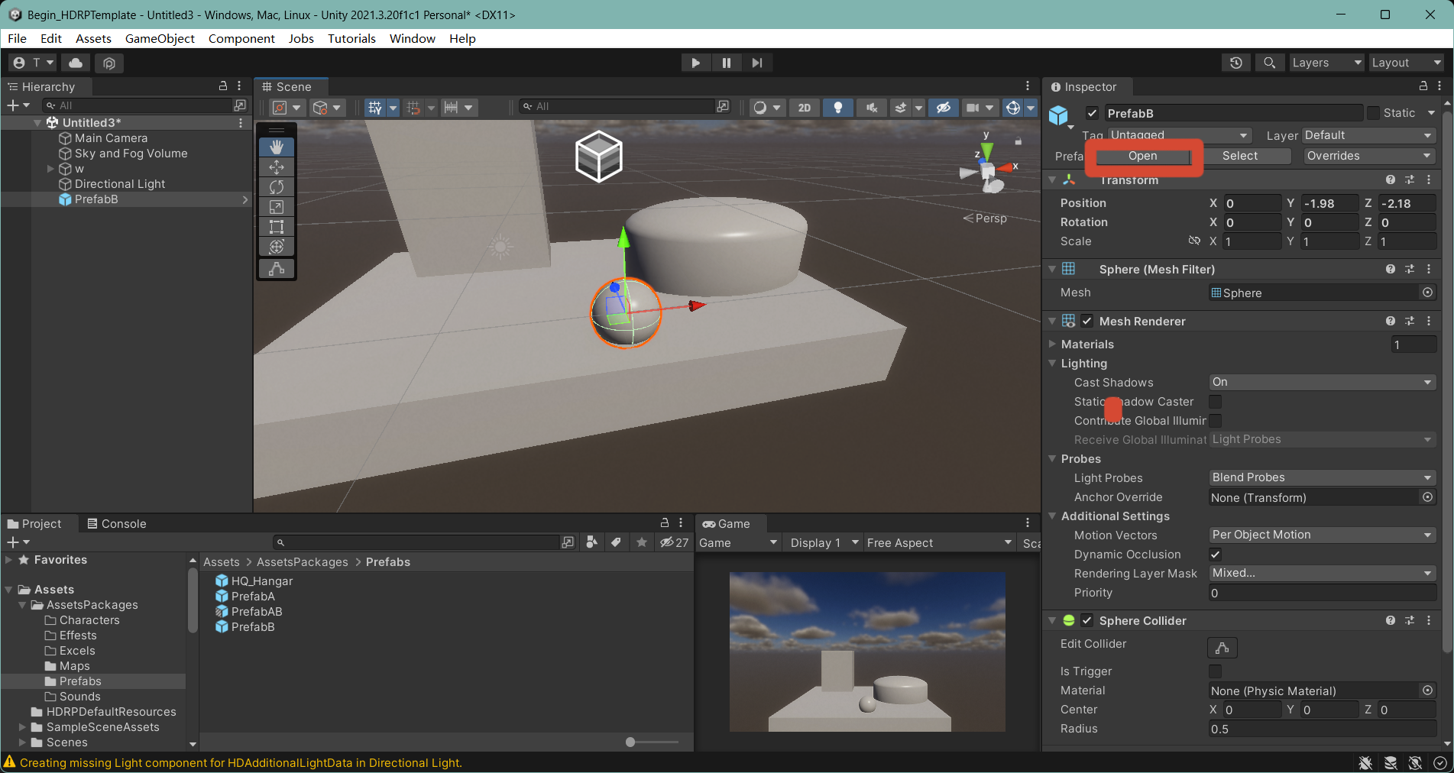Disable the Mesh Renderer component checkbox
The width and height of the screenshot is (1454, 773).
click(x=1086, y=321)
